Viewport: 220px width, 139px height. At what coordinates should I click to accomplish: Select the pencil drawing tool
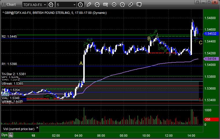click(x=89, y=5)
